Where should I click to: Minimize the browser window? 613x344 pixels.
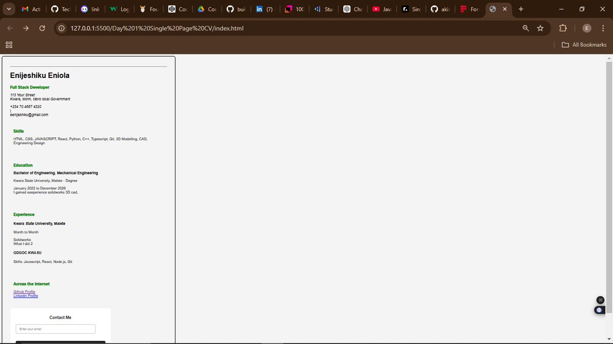(x=561, y=9)
